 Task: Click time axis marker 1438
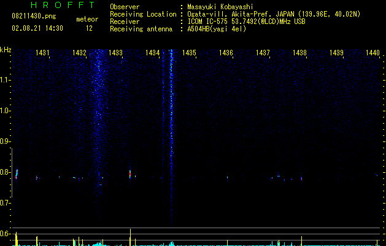[x=299, y=53]
